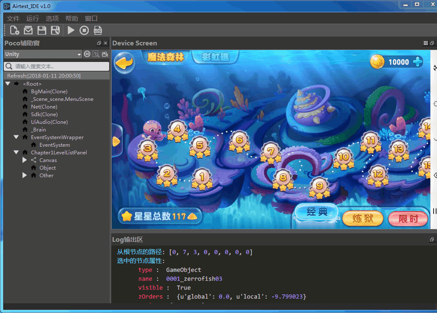Click the Save As toolbar icon
This screenshot has width=437, height=313.
(x=56, y=30)
